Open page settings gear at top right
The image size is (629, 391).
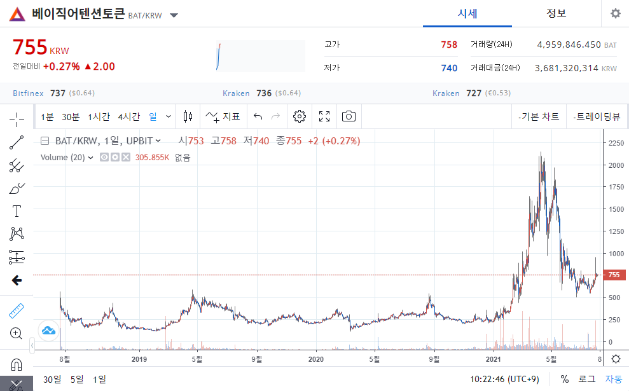tap(616, 13)
